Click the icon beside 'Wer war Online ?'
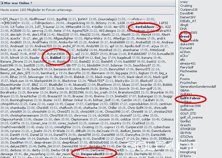Screen dimensions: 222x158 (x=3, y=3)
